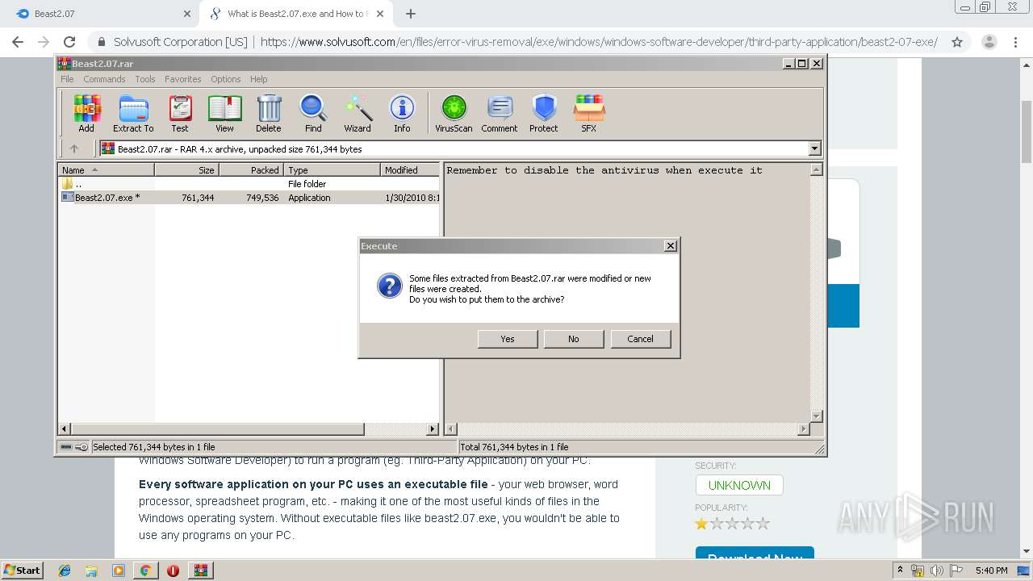Screen dimensions: 1033x581
Task: Go forward in the browser
Action: tap(44, 42)
